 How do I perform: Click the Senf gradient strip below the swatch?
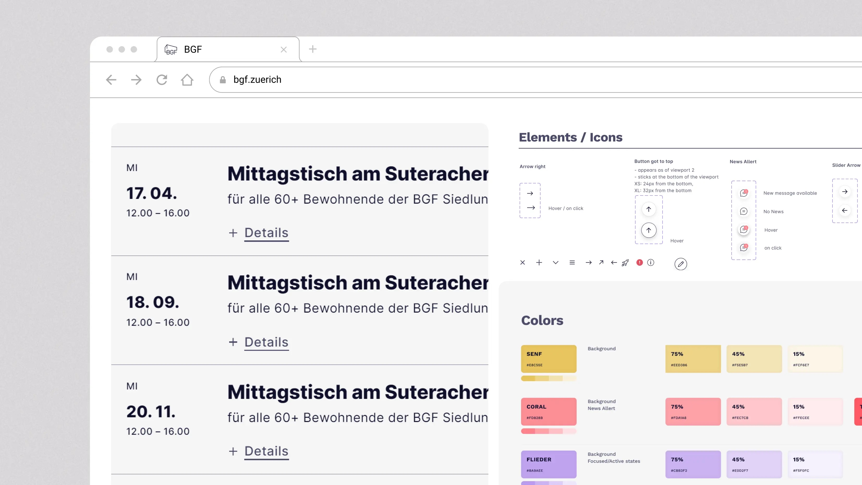tap(549, 378)
